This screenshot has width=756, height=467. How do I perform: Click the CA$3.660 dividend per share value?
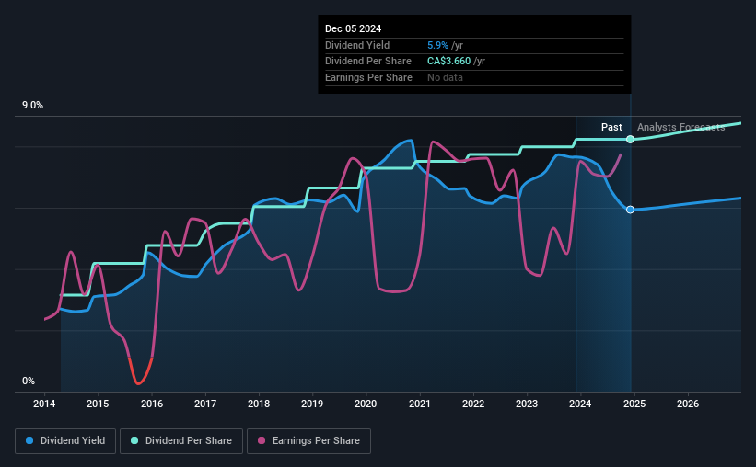click(448, 62)
